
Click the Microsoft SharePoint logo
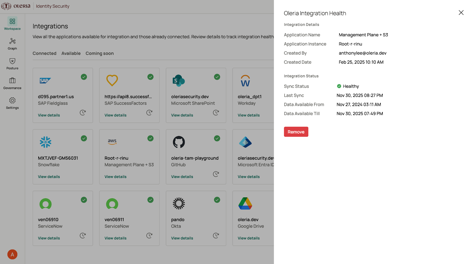[179, 81]
